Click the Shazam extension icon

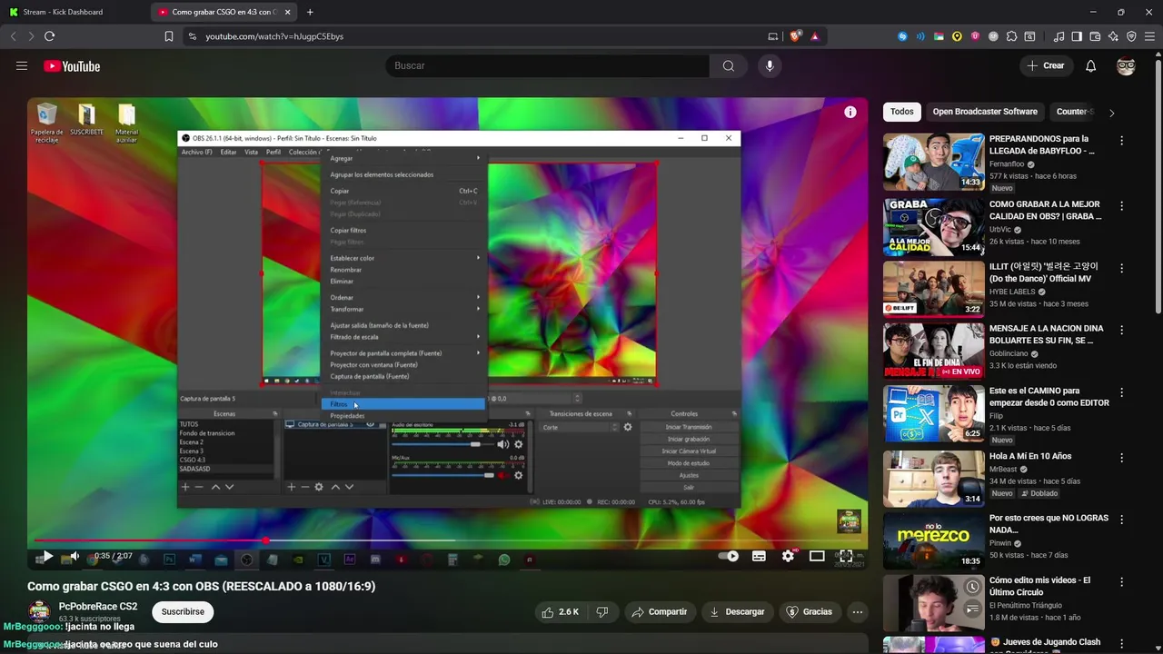[x=902, y=36]
